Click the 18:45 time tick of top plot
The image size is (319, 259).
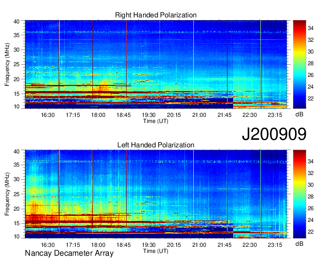point(123,115)
